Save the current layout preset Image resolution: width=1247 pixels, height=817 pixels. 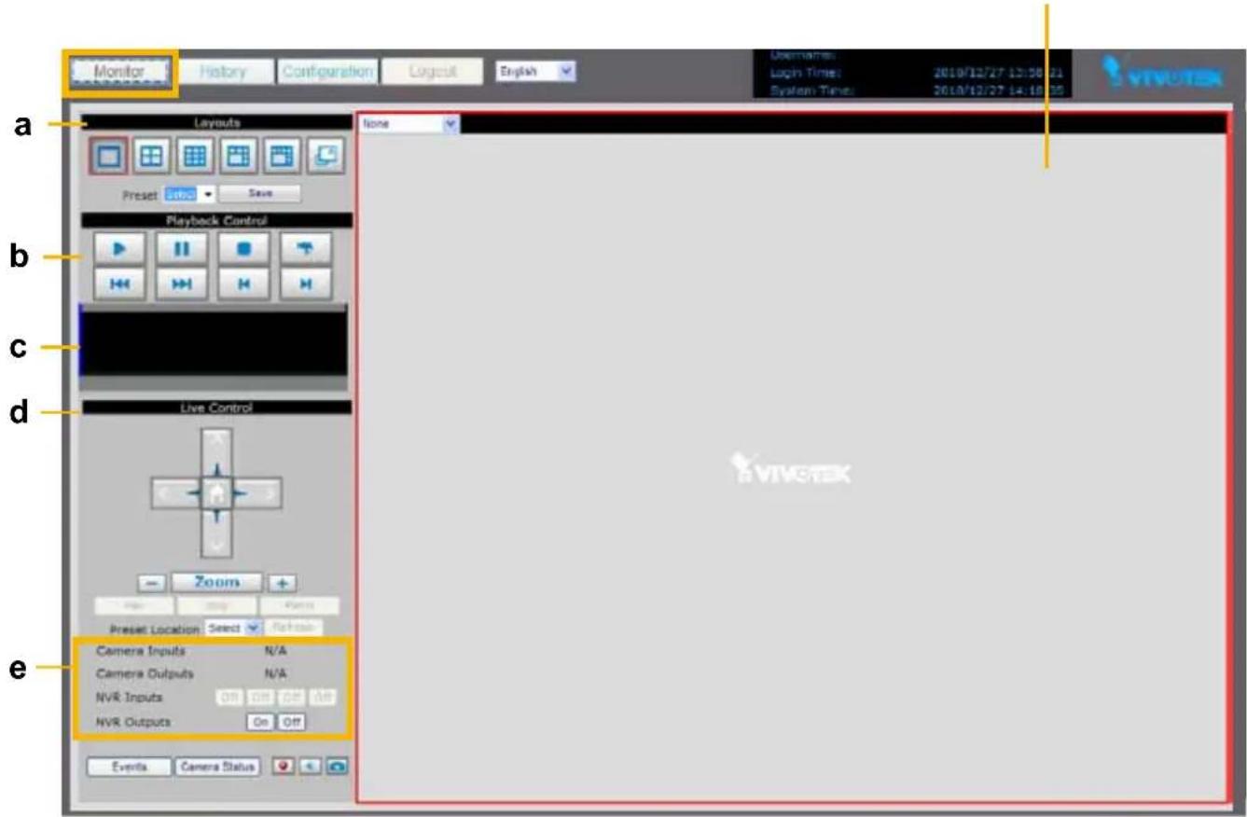(x=260, y=194)
